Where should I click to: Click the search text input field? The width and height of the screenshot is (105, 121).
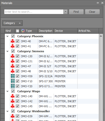coord(34,12)
